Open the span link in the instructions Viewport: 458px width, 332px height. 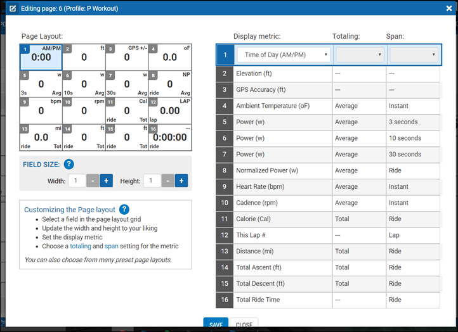pyautogui.click(x=112, y=246)
